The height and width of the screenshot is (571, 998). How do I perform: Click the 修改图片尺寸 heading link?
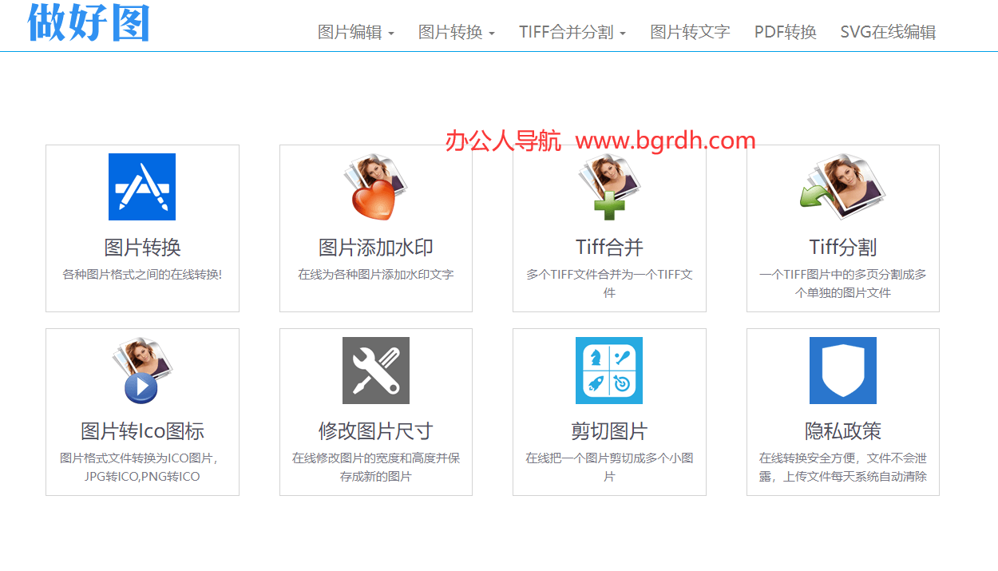point(375,431)
